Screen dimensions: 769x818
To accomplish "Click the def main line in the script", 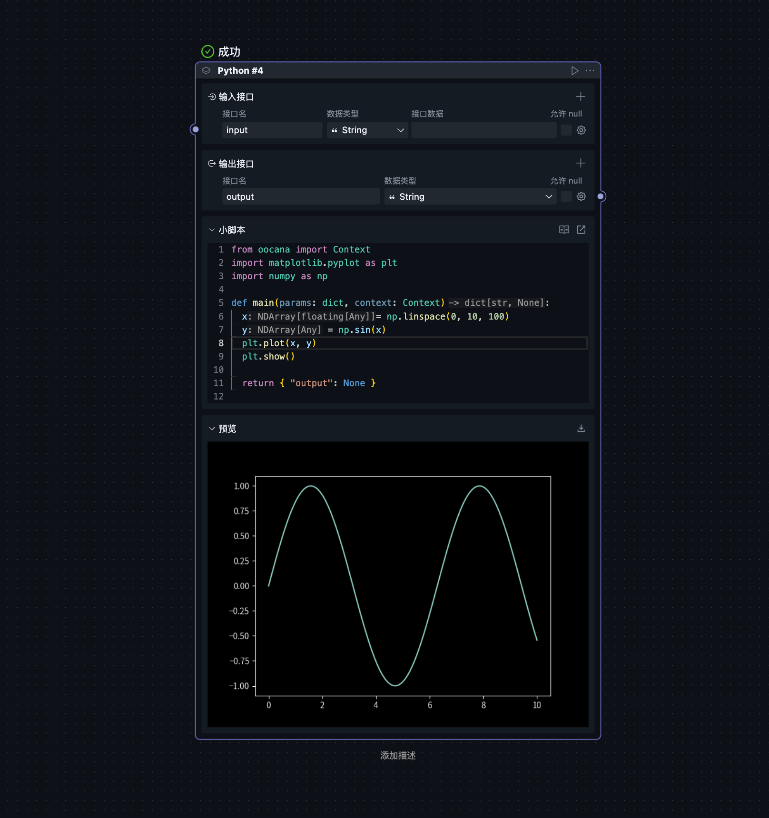I will click(390, 303).
